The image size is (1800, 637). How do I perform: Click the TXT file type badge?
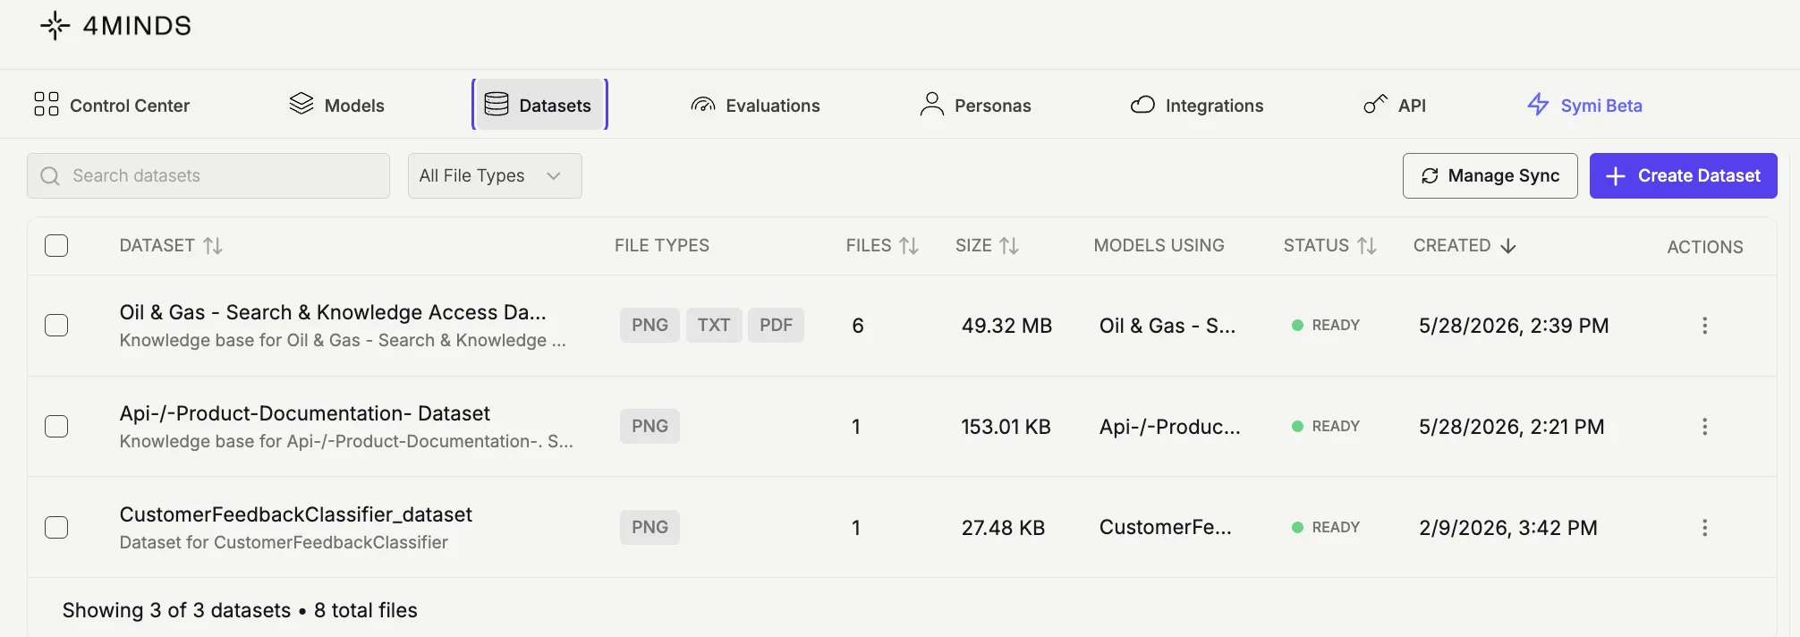tap(714, 325)
